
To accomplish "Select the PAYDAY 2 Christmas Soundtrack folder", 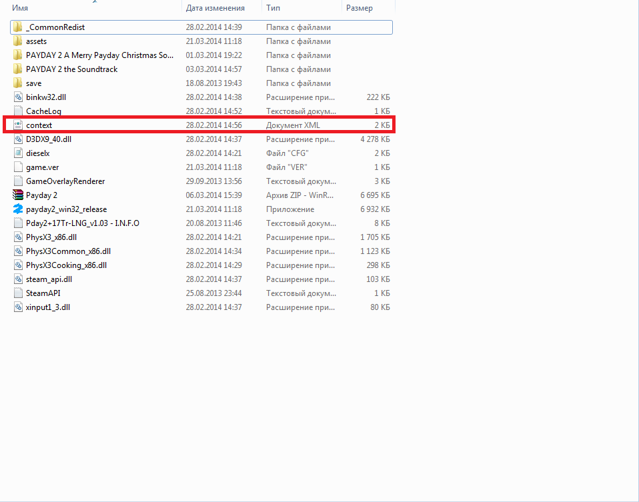I will coord(99,55).
